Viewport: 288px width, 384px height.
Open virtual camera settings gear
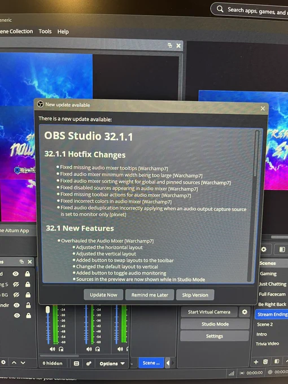pos(245,312)
